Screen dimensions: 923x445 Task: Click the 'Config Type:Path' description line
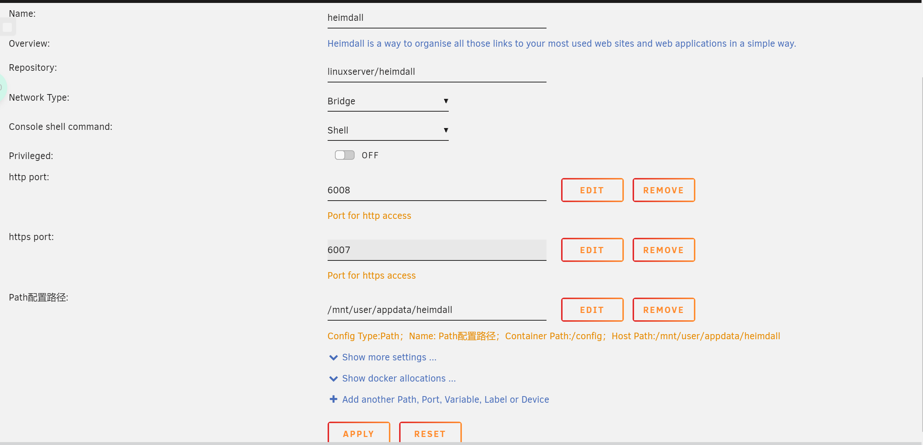[x=553, y=336]
